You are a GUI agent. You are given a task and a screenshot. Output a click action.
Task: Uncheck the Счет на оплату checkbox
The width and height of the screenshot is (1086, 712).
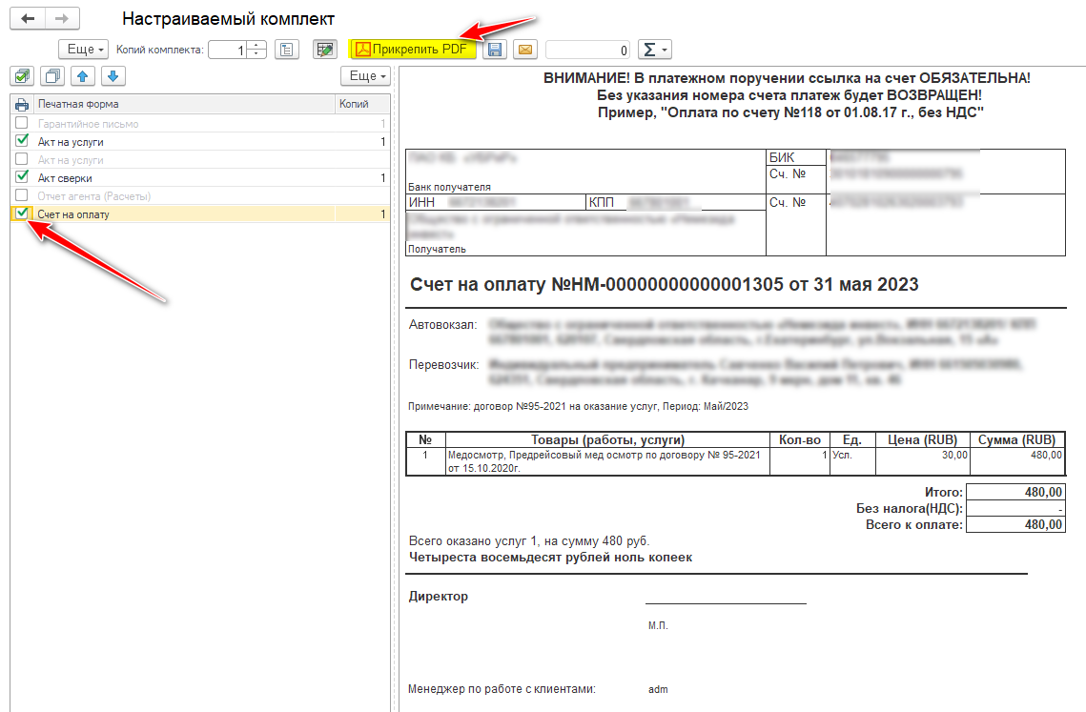[22, 214]
